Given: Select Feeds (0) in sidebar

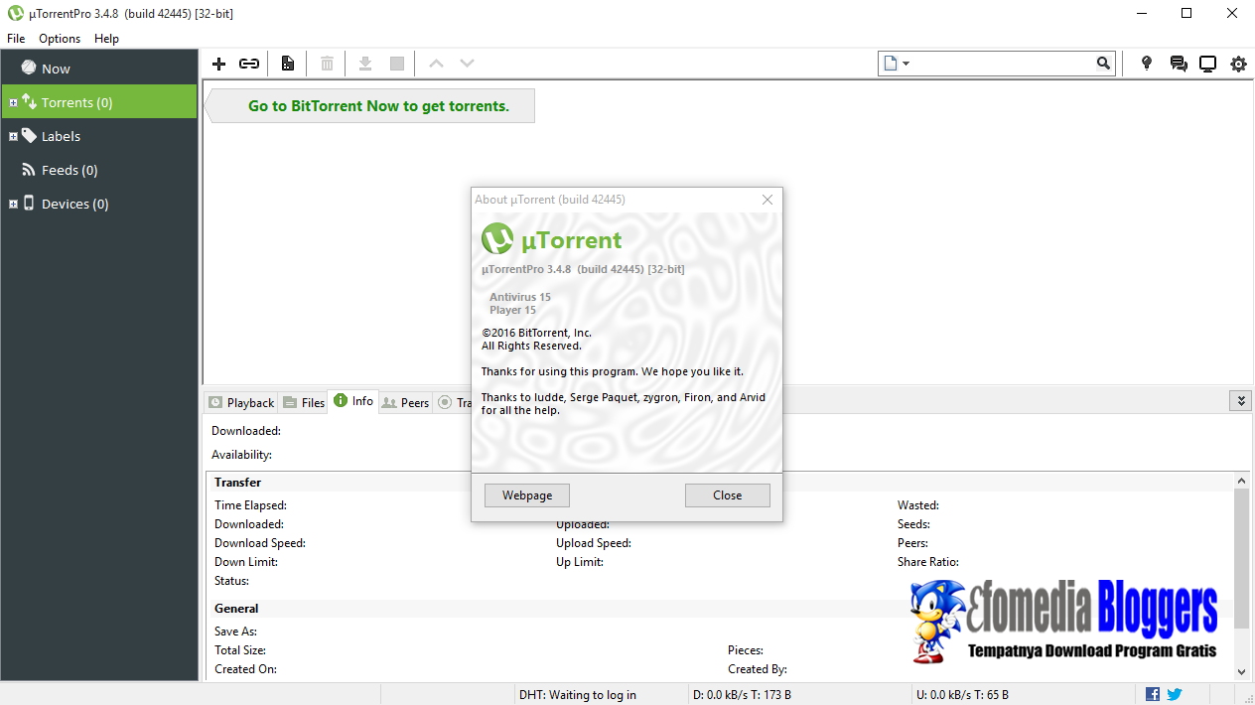Looking at the screenshot, I should [x=99, y=170].
